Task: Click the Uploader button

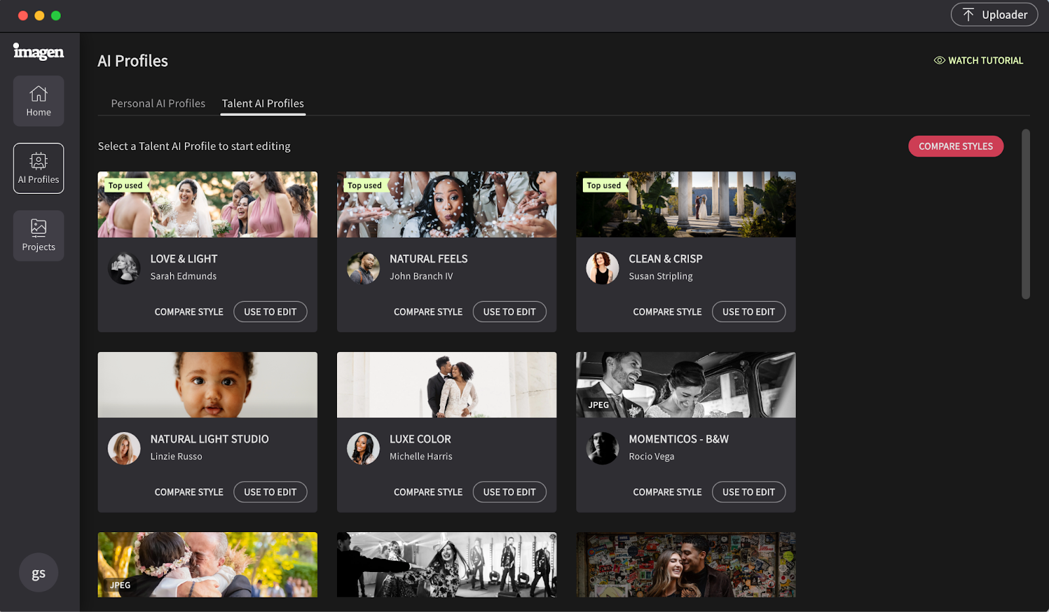Action: [994, 14]
